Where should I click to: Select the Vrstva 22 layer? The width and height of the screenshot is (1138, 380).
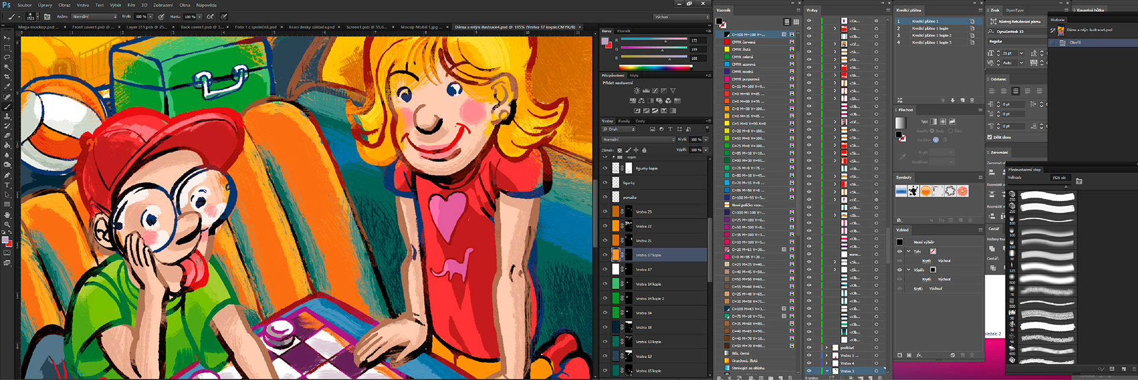[654, 226]
